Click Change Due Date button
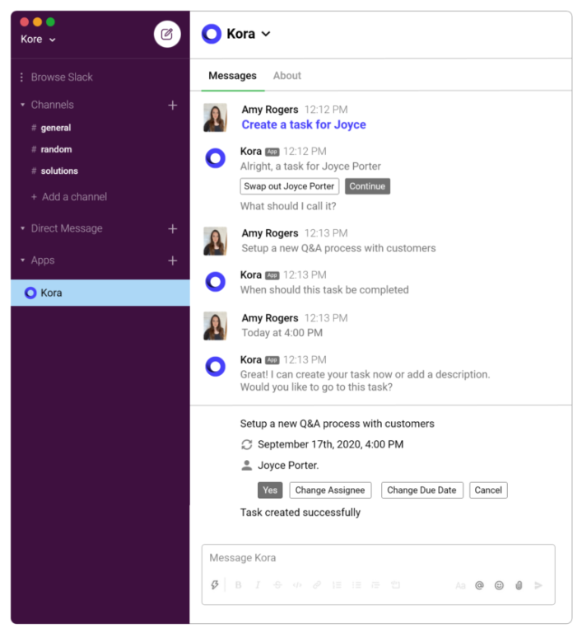 coord(421,490)
